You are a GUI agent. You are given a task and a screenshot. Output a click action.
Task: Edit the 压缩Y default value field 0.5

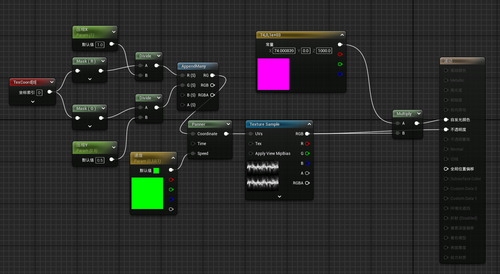[x=100, y=160]
